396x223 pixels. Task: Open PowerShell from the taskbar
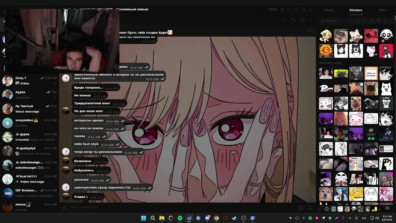[x=253, y=218]
